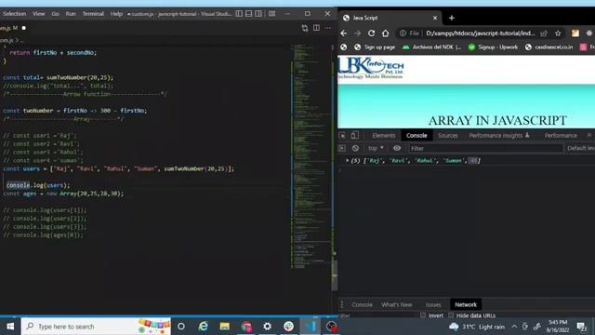
Task: Switch to the Sources DevTools tab
Action: (x=448, y=136)
